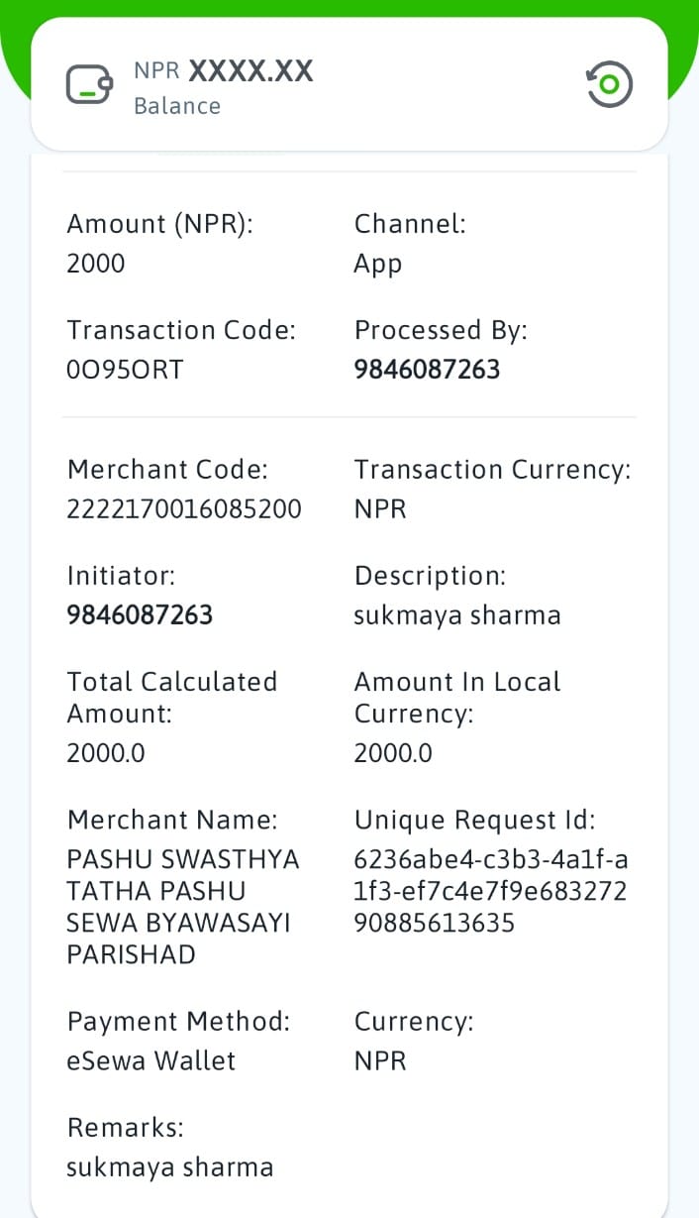Viewport: 699px width, 1218px height.
Task: Tap the Payment Method label
Action: point(178,1022)
